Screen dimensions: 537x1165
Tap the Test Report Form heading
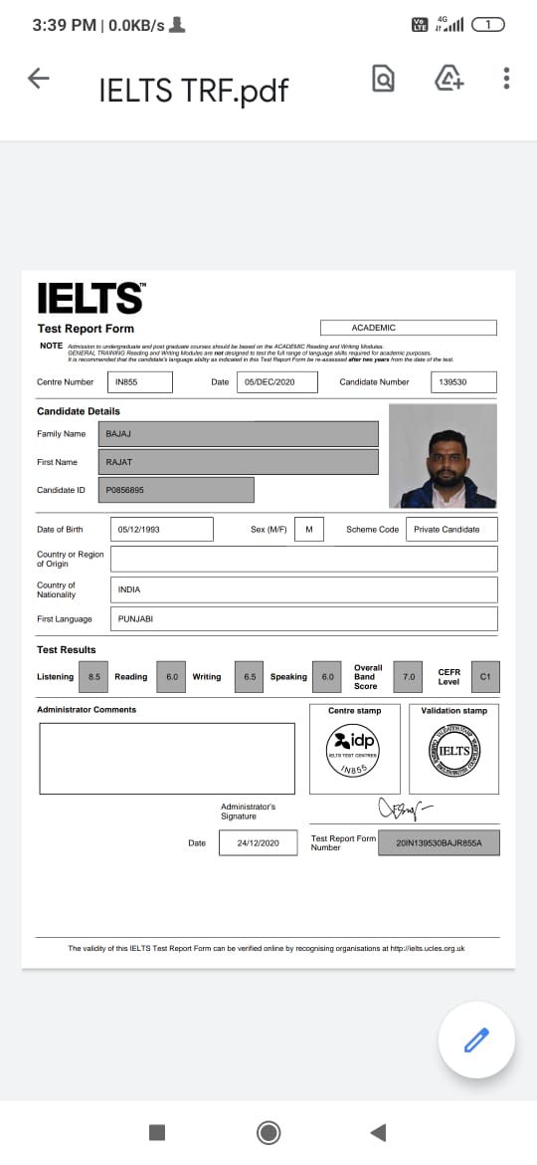[87, 329]
